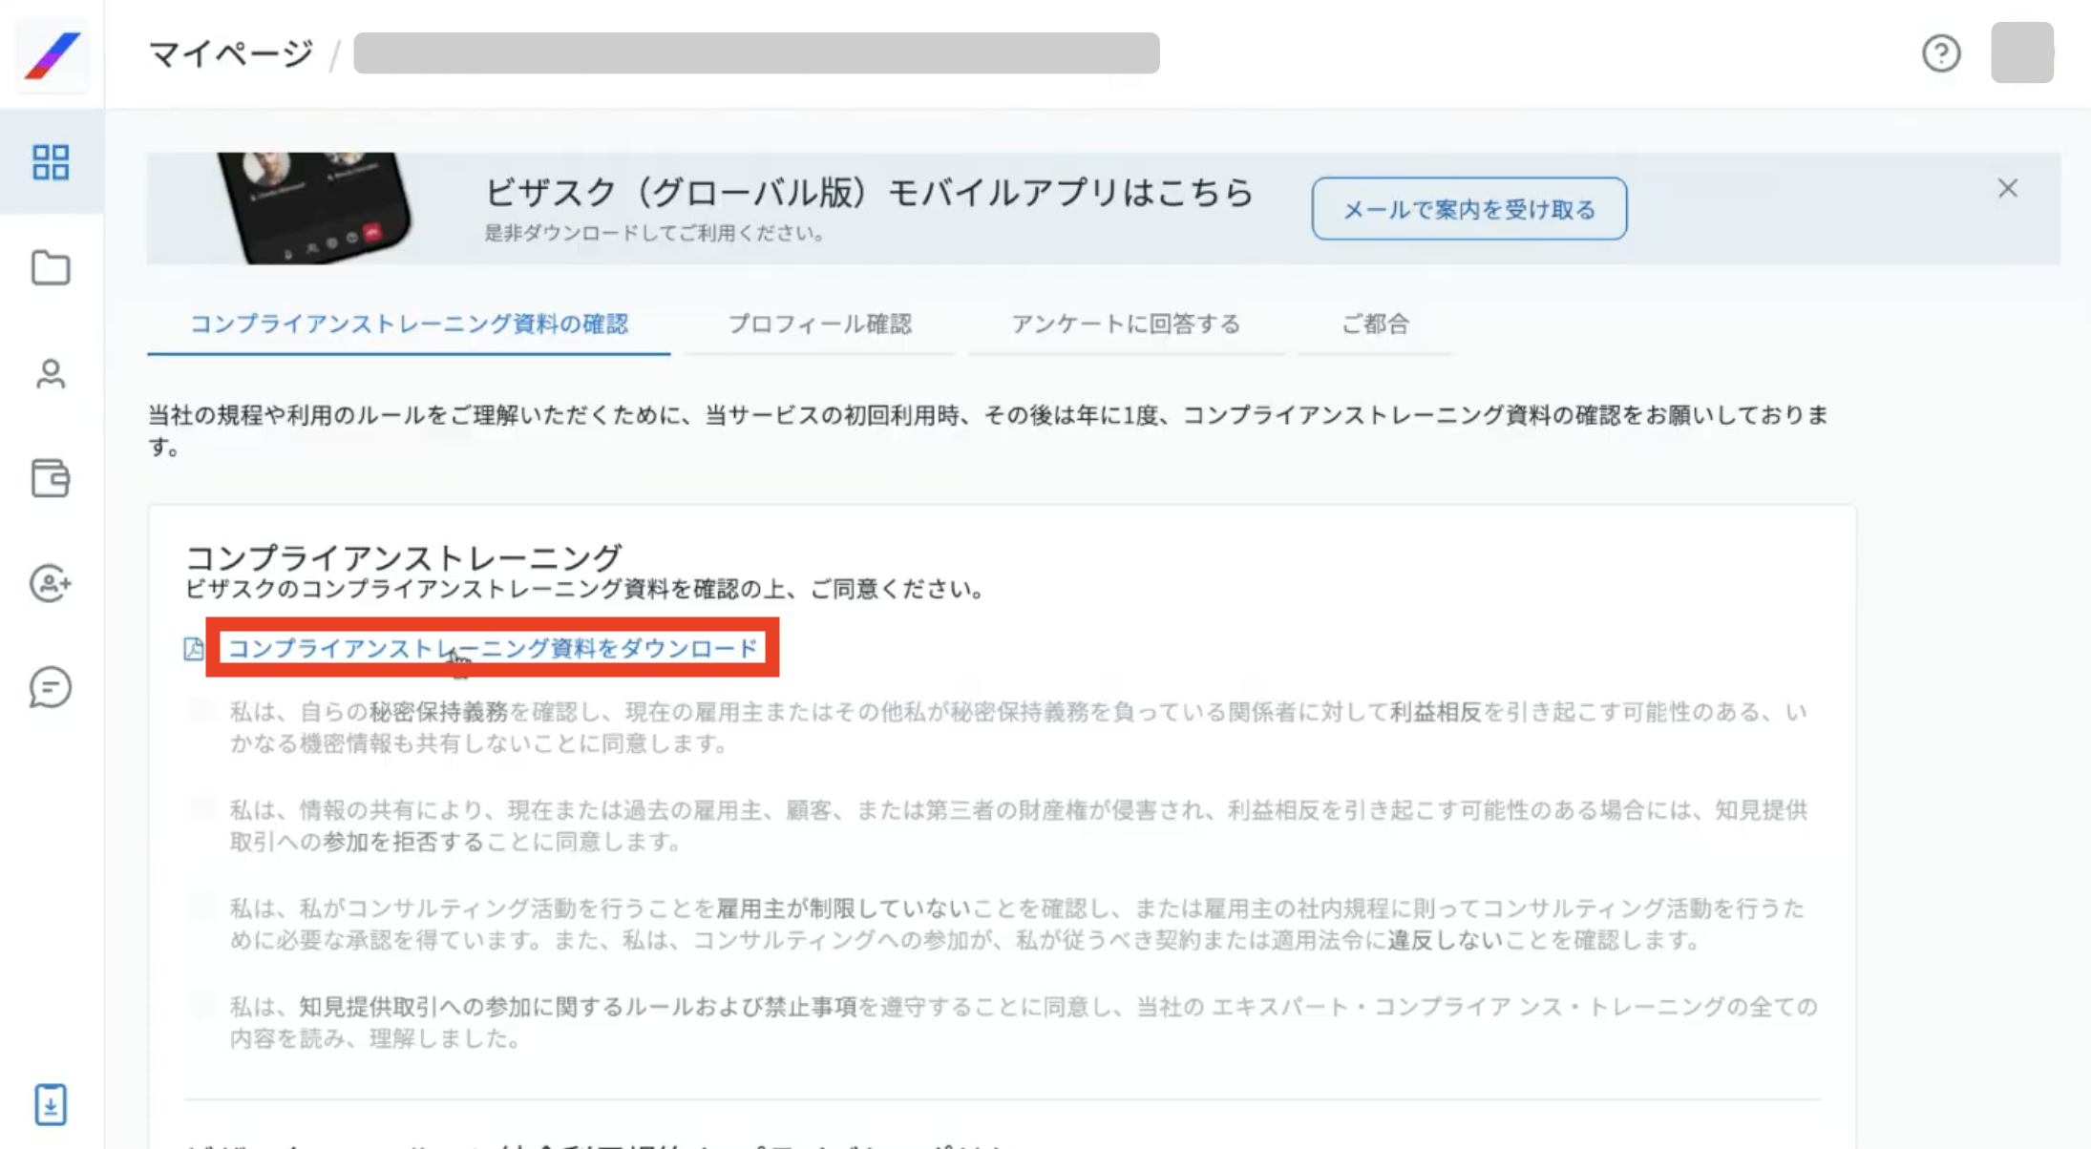Open the wallet icon in sidebar

click(x=51, y=478)
